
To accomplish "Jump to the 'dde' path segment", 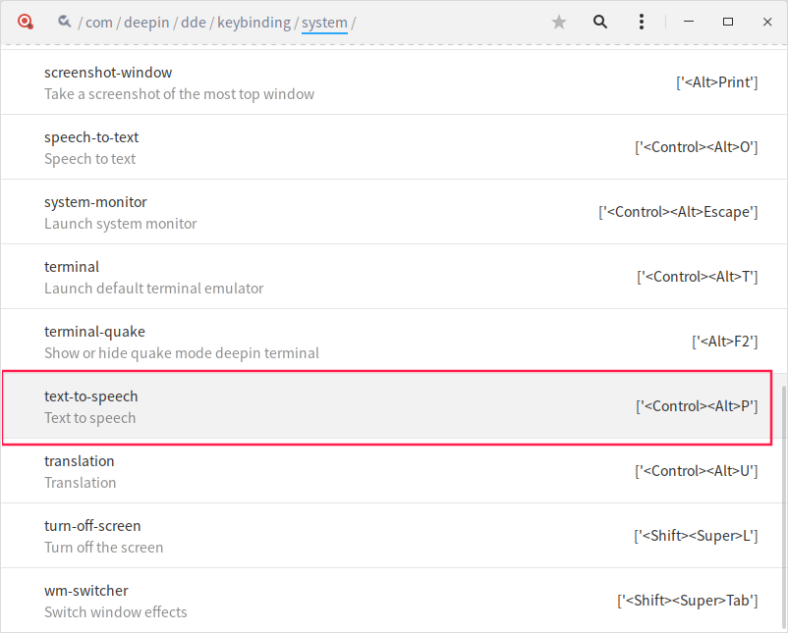I will [x=194, y=23].
